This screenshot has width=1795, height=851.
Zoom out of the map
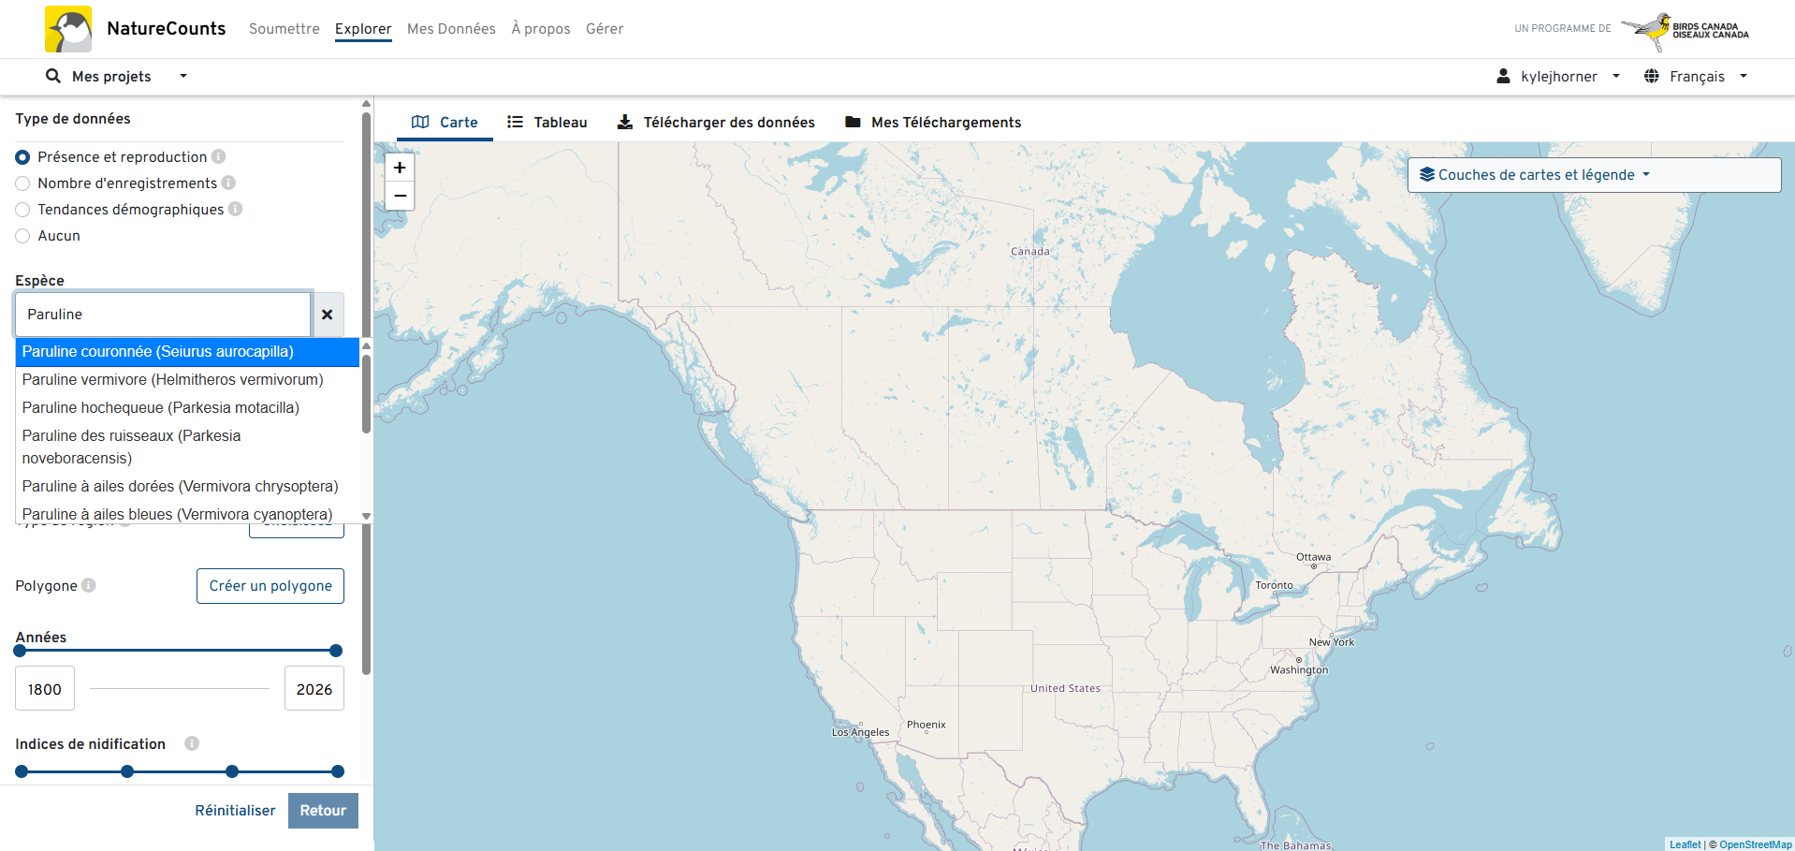400,196
